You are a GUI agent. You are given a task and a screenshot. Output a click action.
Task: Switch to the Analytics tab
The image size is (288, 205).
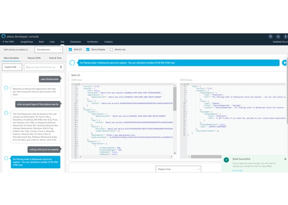coord(109,42)
